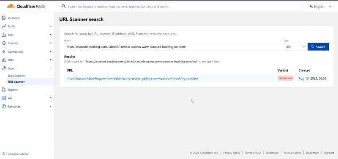Open Data Explorer under Tools

click(x=16, y=76)
